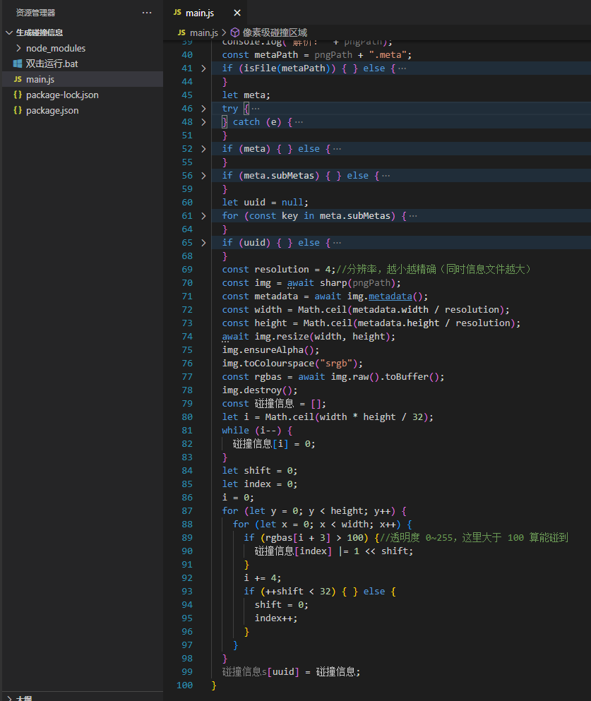Image resolution: width=591 pixels, height=701 pixels.
Task: Click 'shift' variable on line 84
Action: 257,471
